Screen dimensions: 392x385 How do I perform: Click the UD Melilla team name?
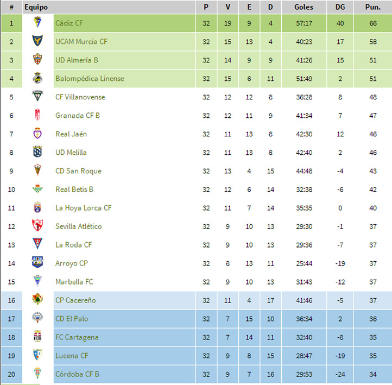pyautogui.click(x=71, y=153)
